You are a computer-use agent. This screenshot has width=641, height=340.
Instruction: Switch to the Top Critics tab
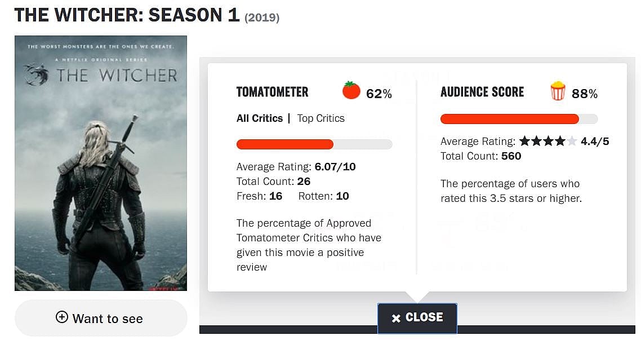[x=320, y=118]
